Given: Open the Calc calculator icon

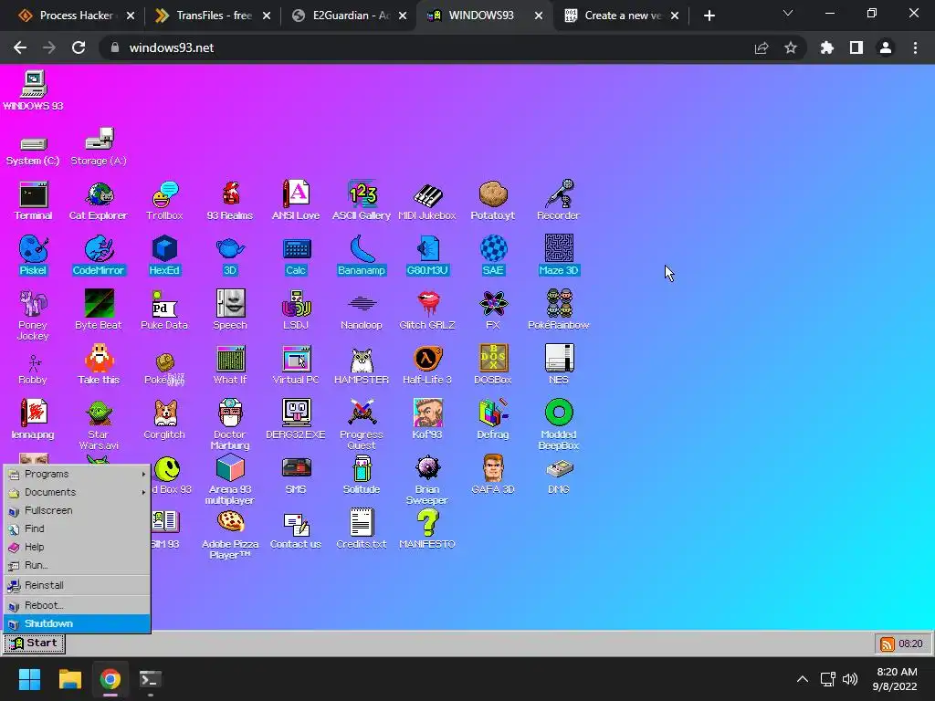Looking at the screenshot, I should pyautogui.click(x=296, y=256).
